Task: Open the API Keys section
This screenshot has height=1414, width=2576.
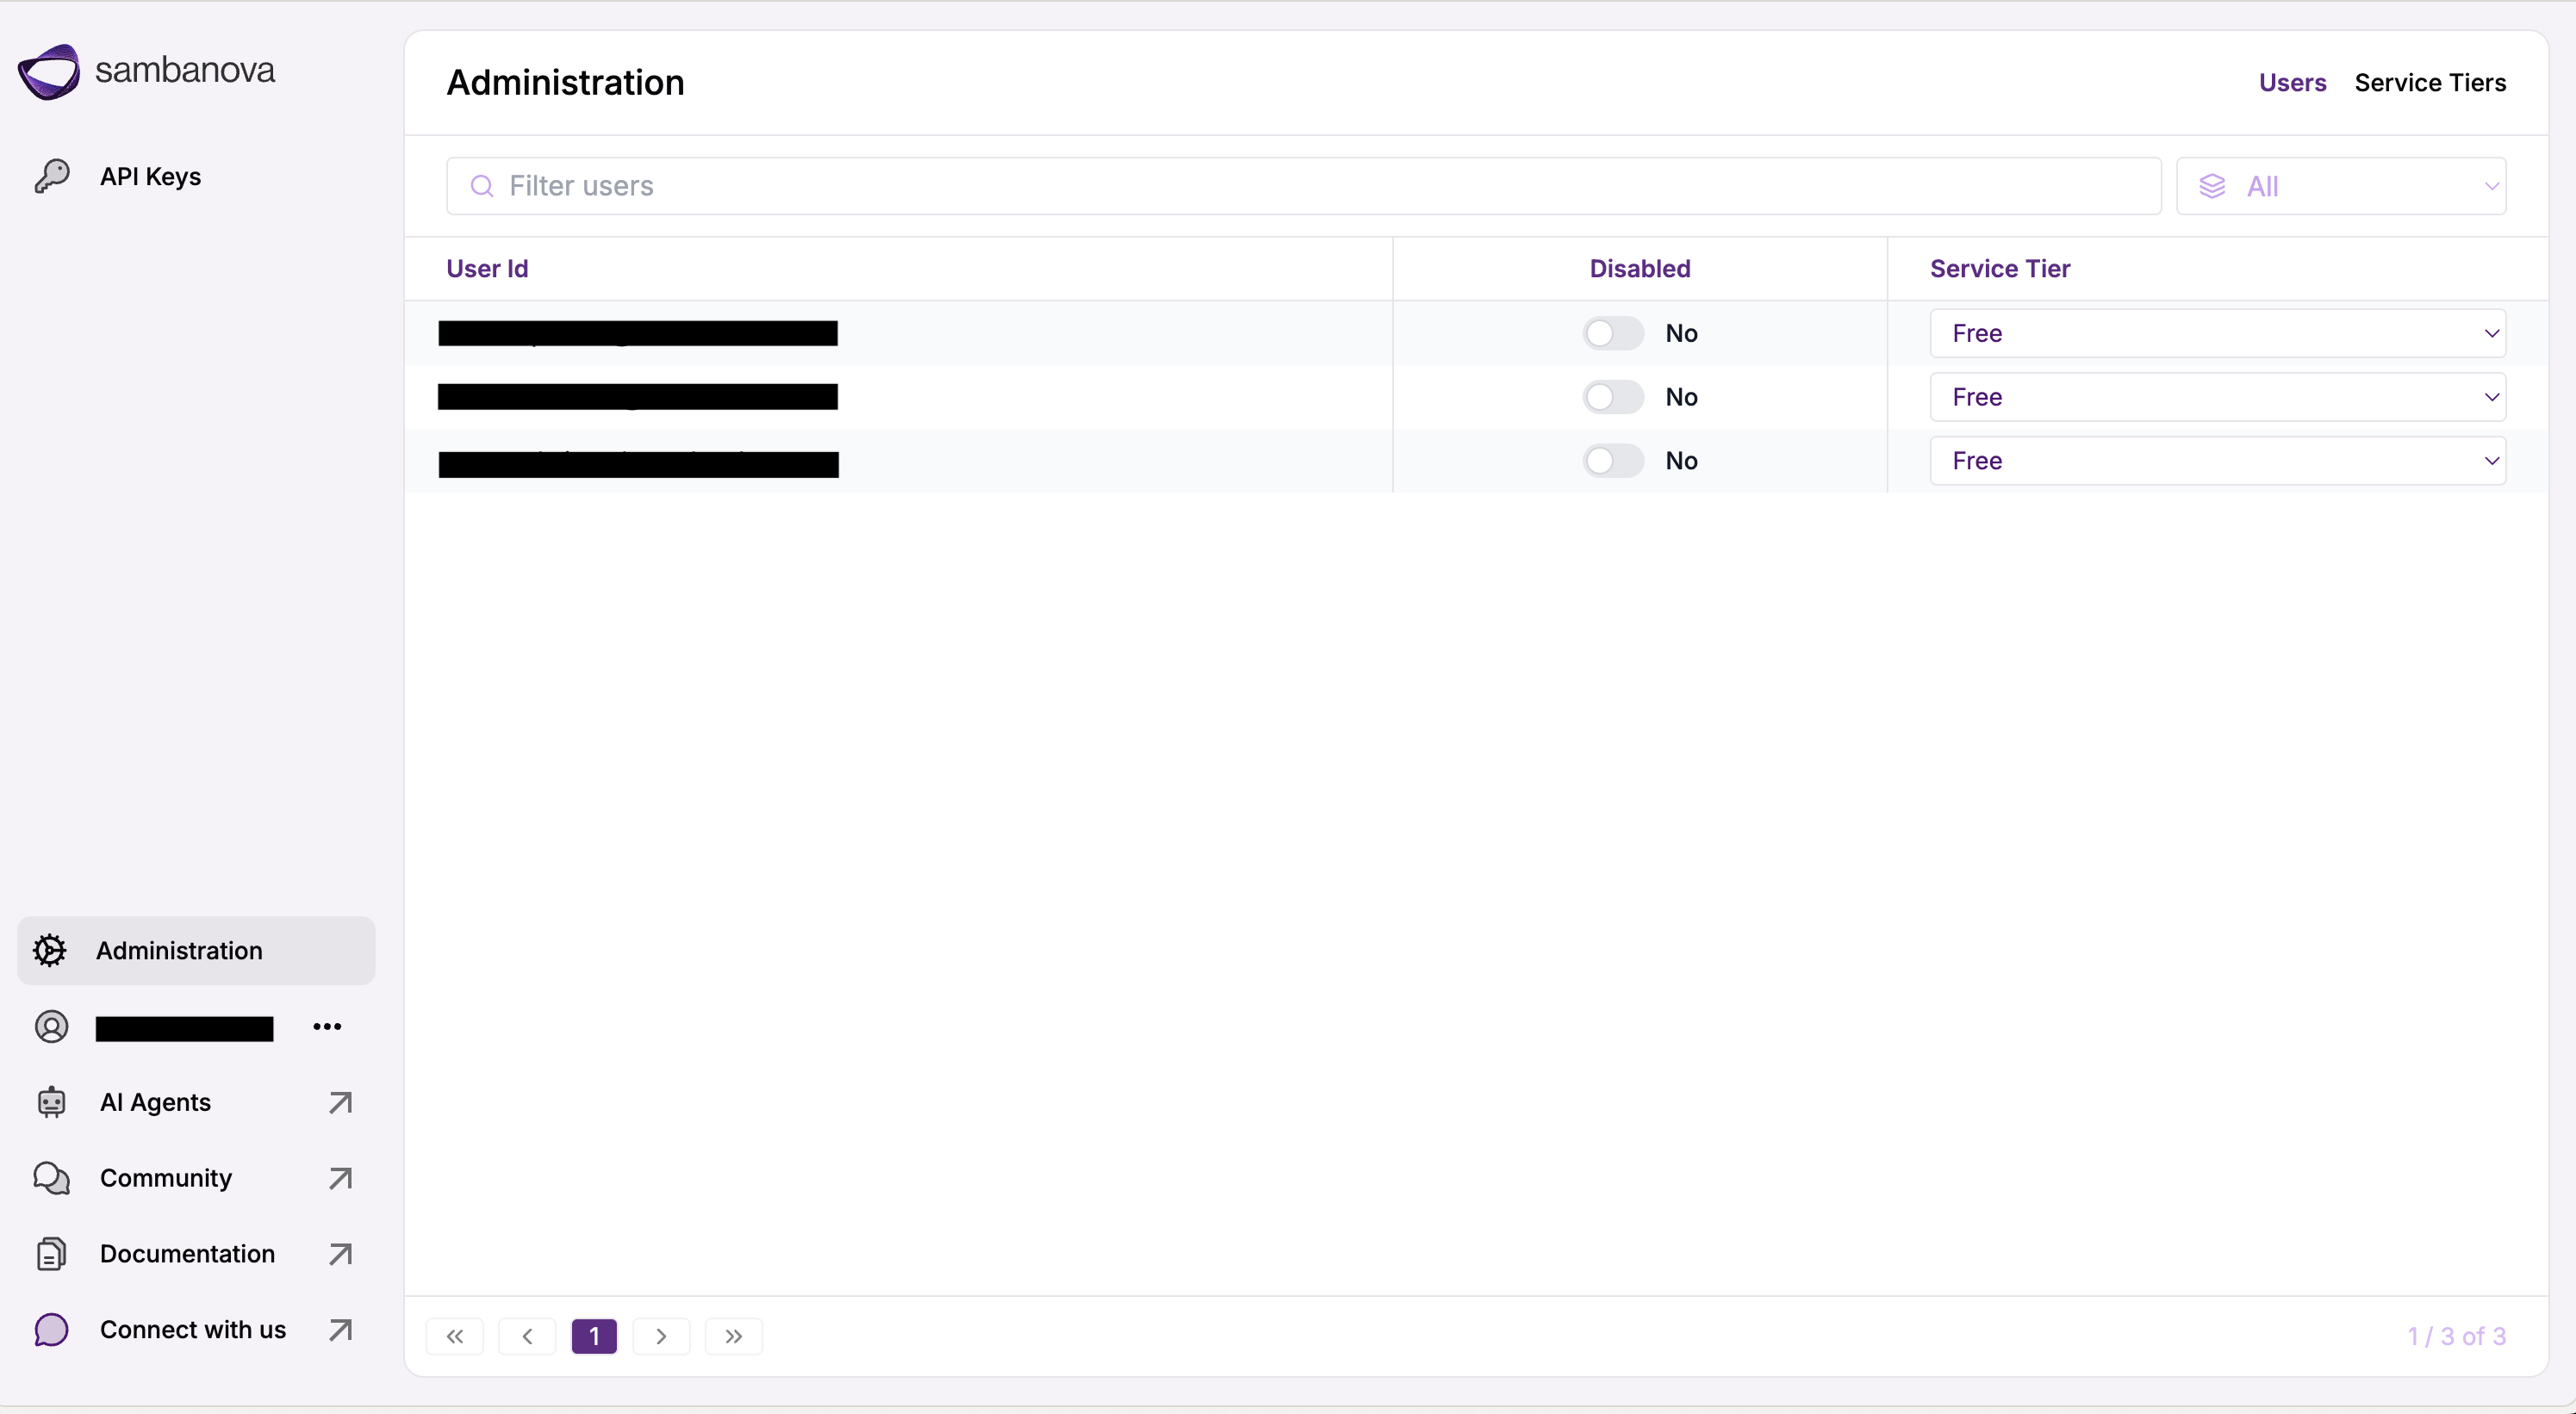Action: point(150,176)
